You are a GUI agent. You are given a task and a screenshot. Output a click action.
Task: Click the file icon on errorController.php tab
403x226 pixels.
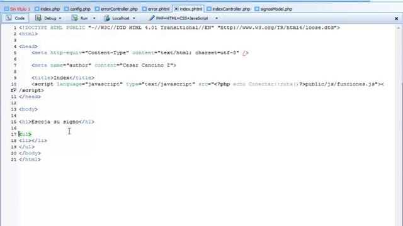97,9
